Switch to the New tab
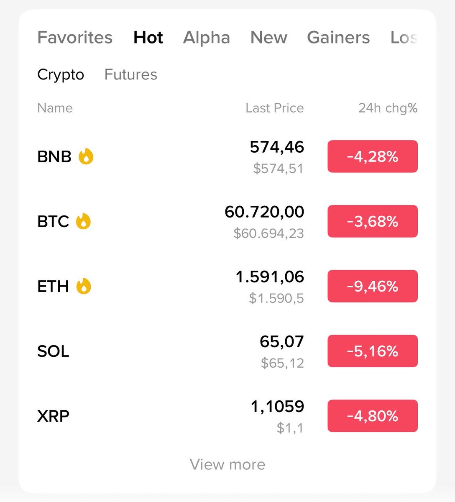The width and height of the screenshot is (455, 502). coord(269,38)
